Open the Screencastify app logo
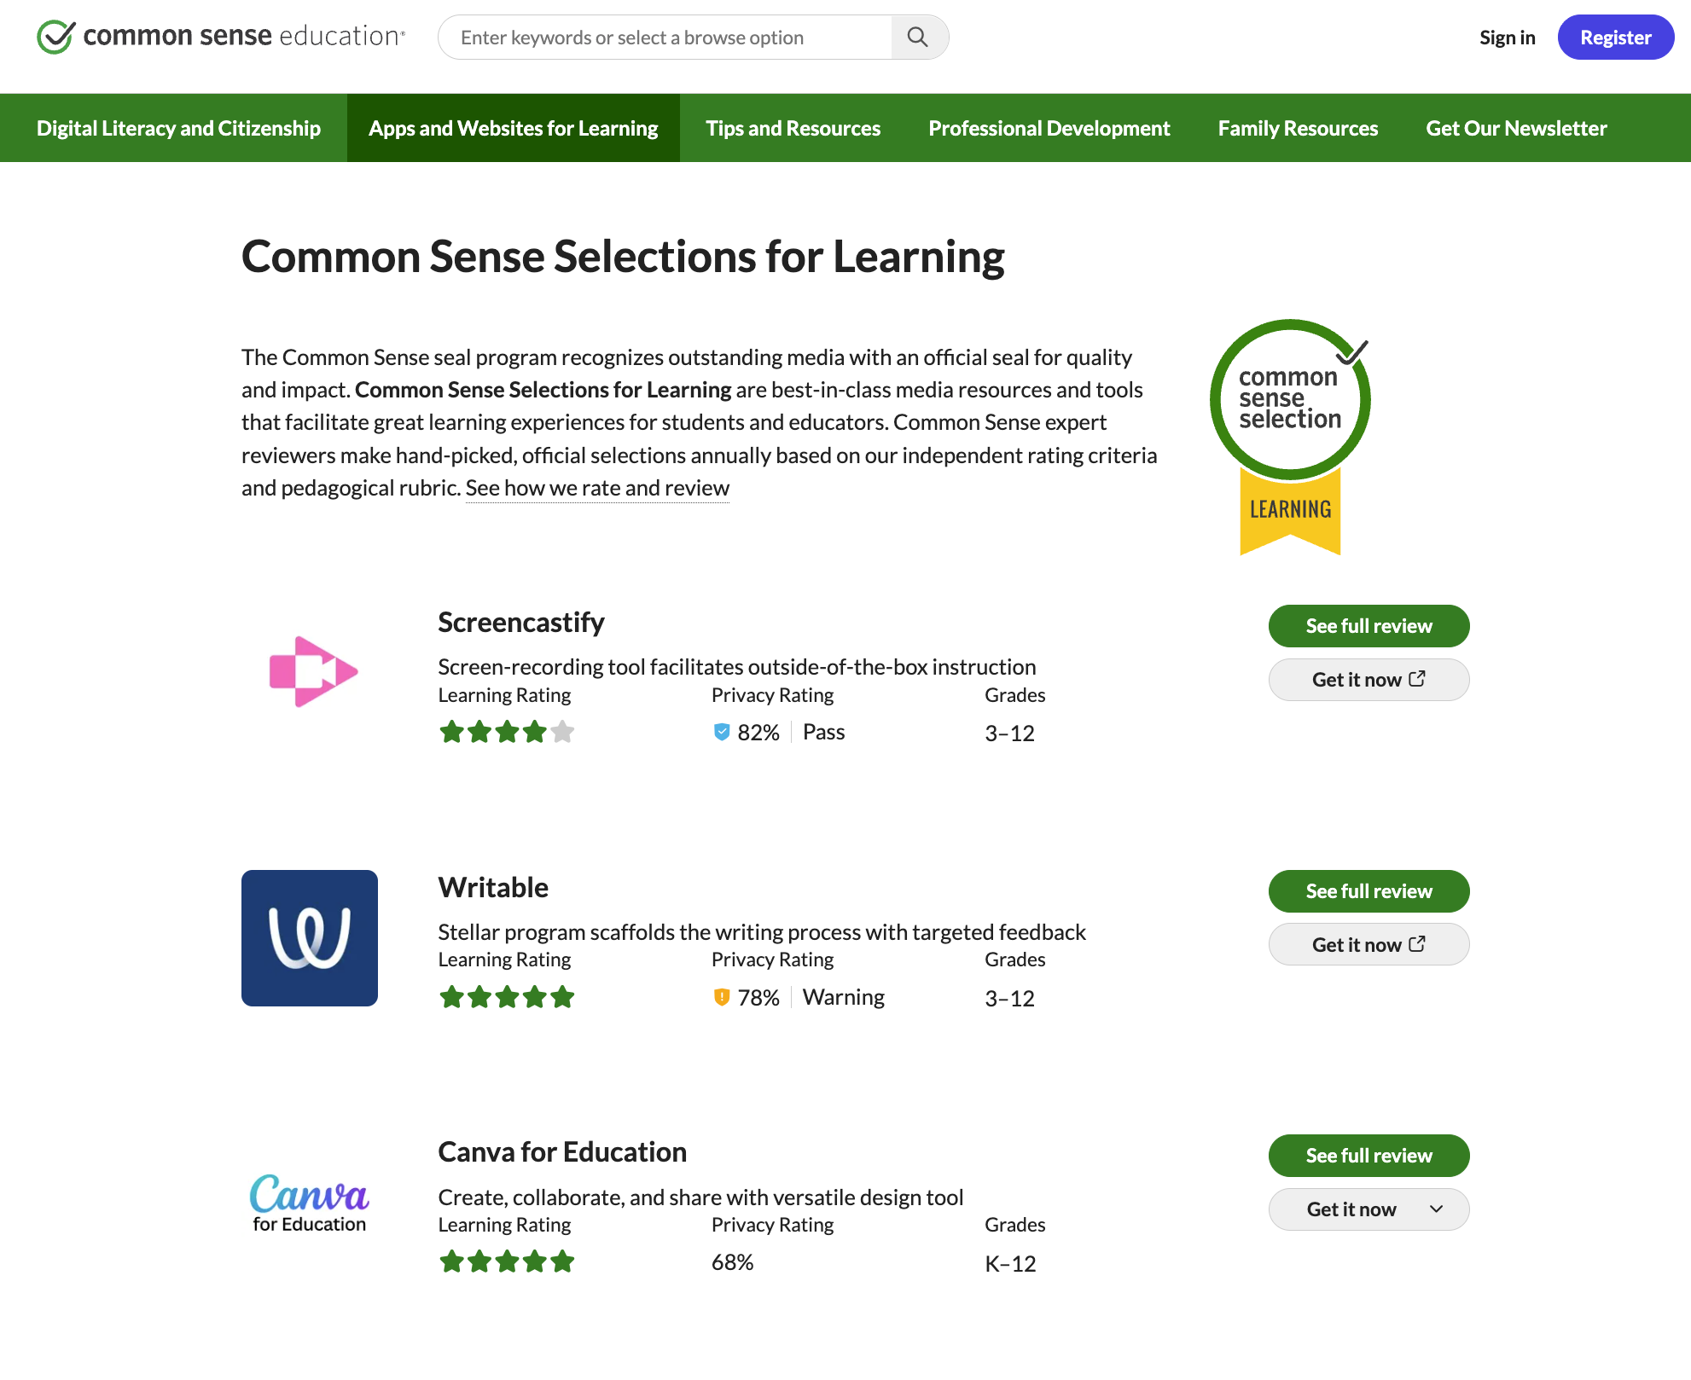1691x1380 pixels. click(x=312, y=671)
